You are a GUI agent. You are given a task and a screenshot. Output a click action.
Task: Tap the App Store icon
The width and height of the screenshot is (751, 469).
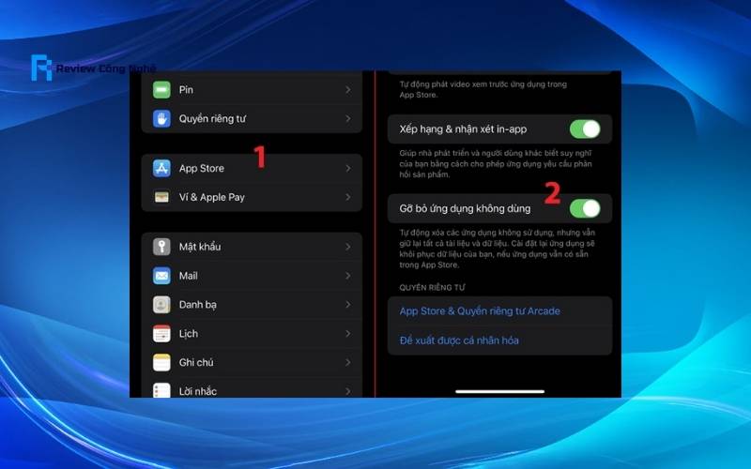click(161, 169)
